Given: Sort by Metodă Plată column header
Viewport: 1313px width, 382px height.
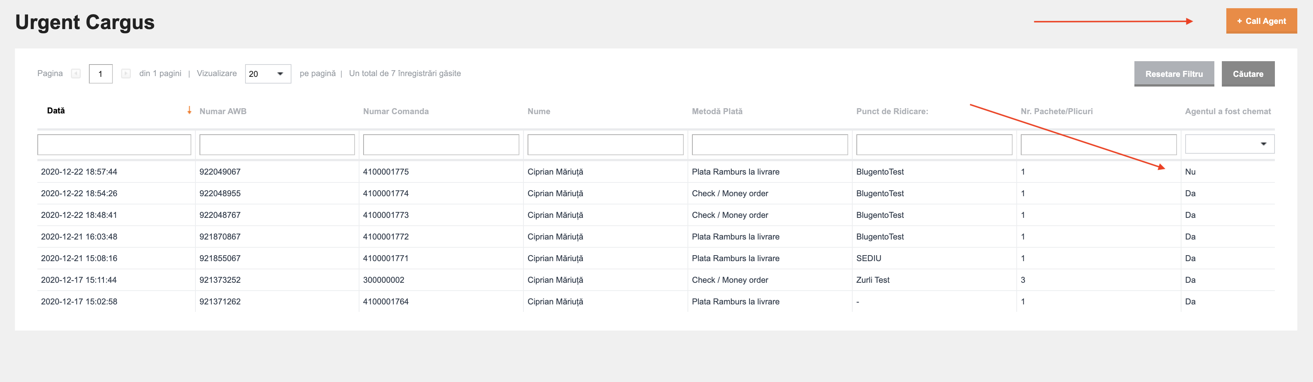Looking at the screenshot, I should [x=717, y=112].
